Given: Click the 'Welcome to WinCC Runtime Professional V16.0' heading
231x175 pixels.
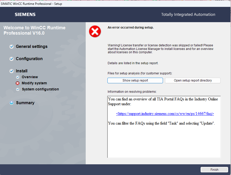Looking at the screenshot, I should coord(35,30).
